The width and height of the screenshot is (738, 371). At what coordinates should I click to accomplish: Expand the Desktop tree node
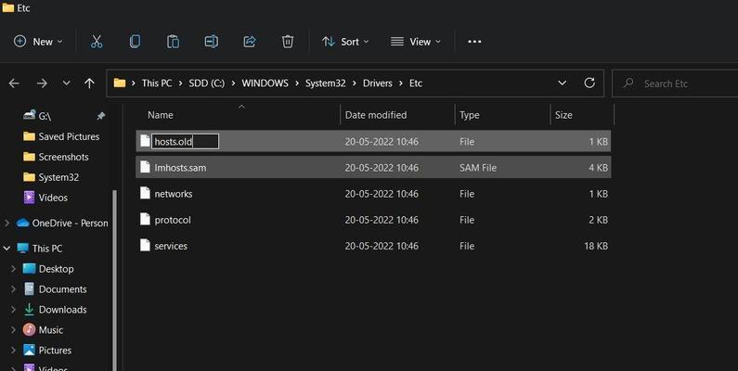click(x=13, y=269)
